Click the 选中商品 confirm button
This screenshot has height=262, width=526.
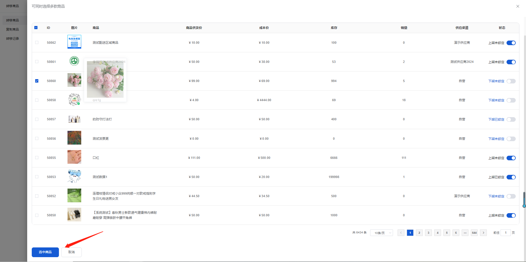point(45,252)
